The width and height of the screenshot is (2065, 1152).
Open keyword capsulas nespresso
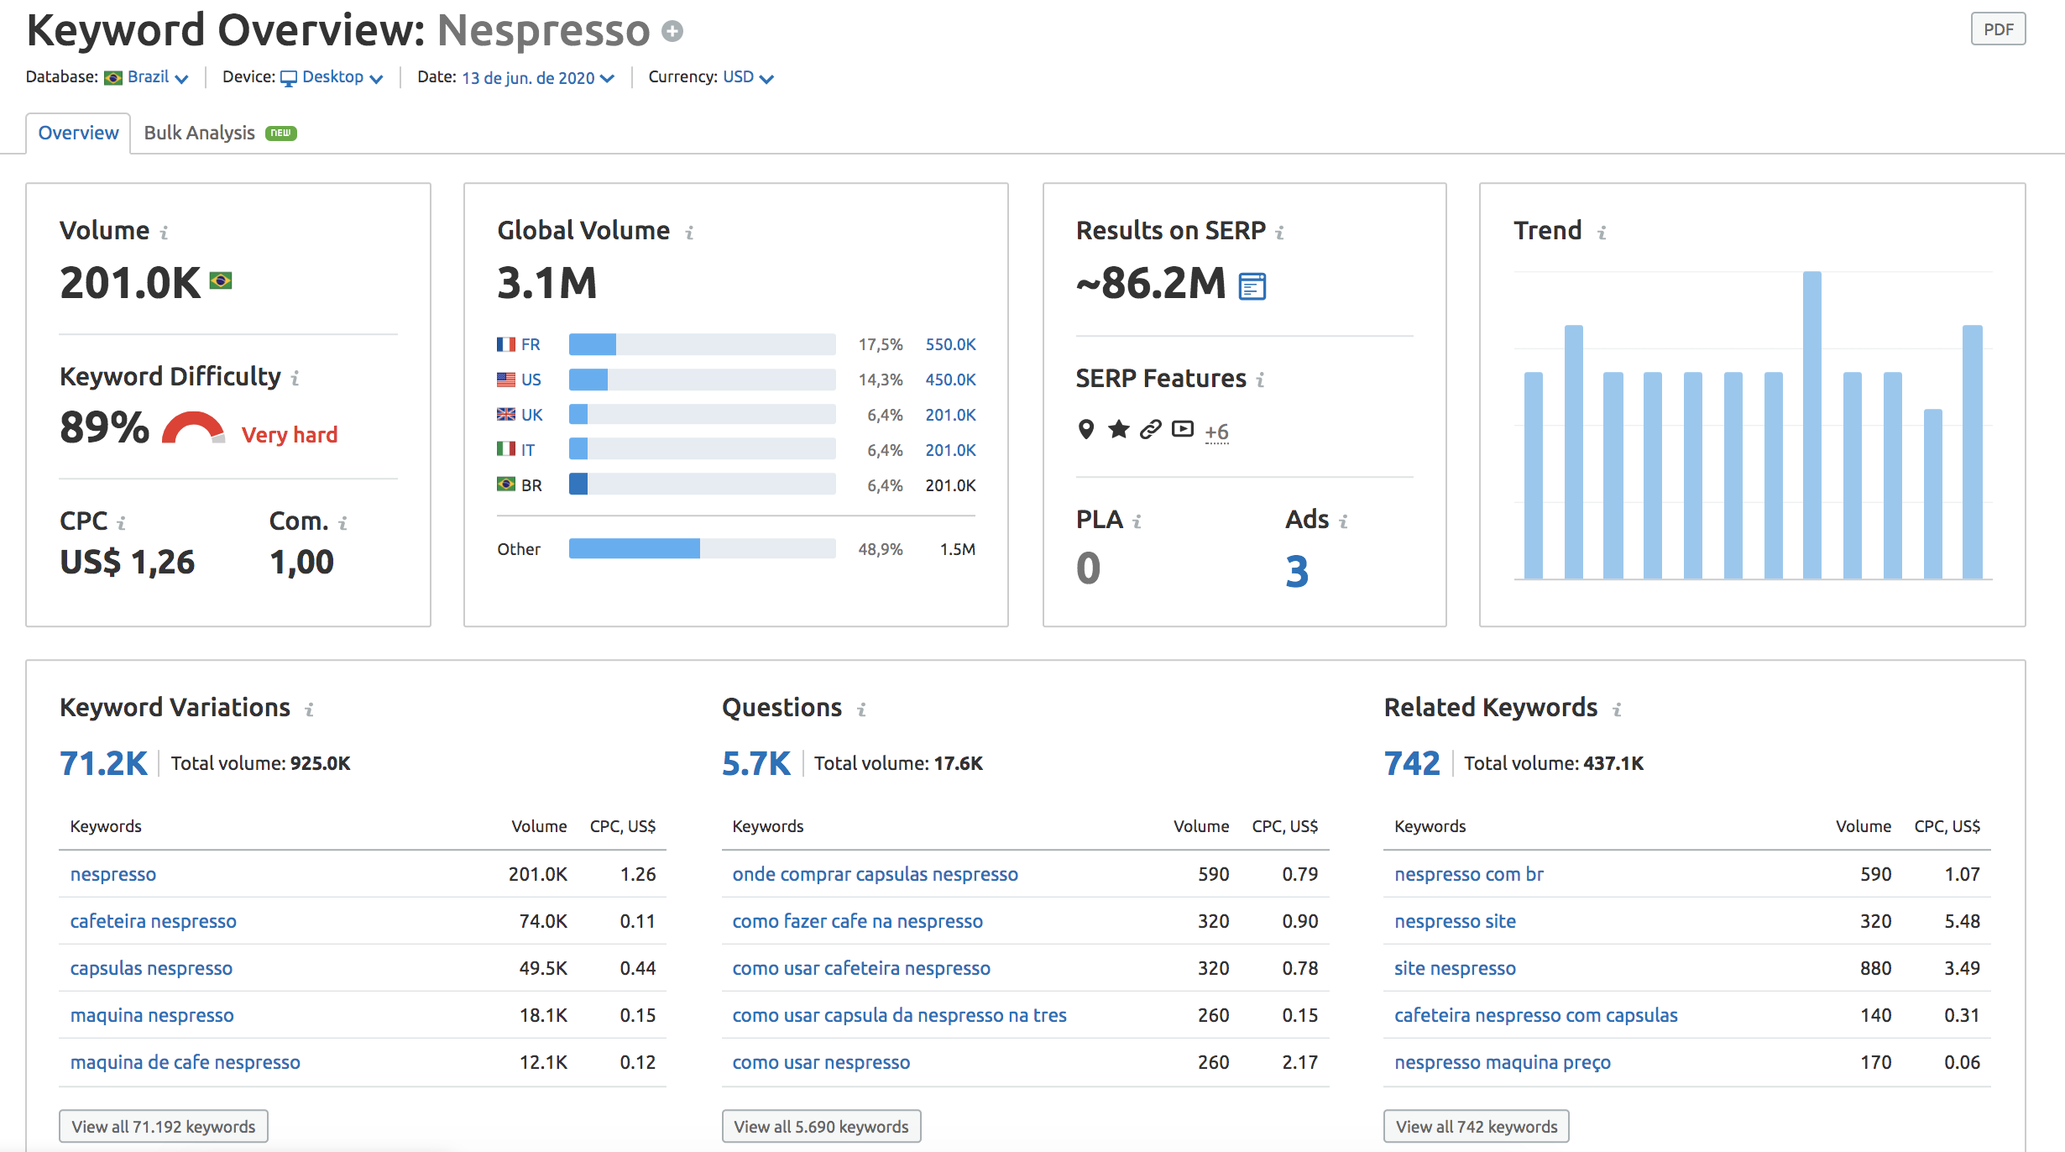pos(151,968)
